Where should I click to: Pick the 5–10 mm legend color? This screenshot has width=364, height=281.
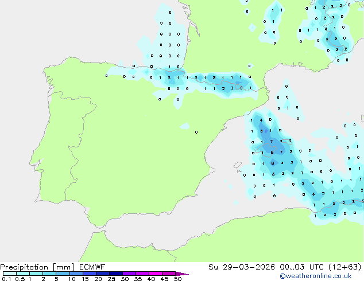[63, 274]
